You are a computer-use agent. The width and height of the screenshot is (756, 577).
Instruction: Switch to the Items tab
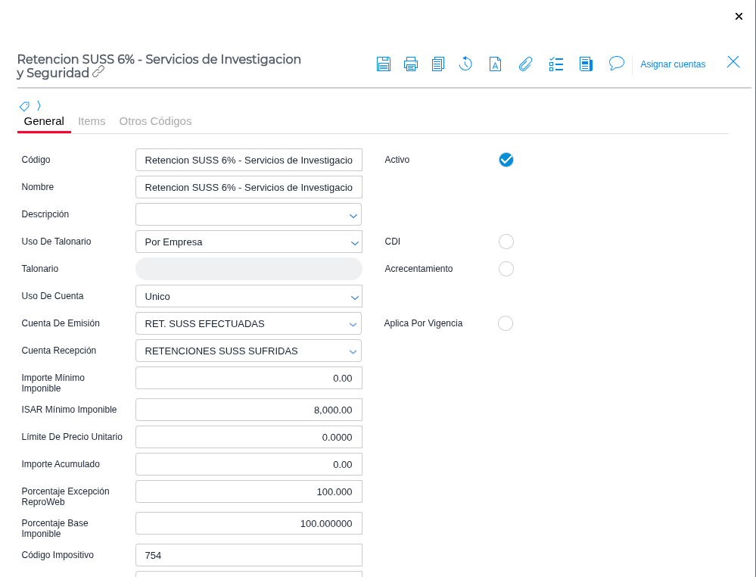pyautogui.click(x=92, y=121)
